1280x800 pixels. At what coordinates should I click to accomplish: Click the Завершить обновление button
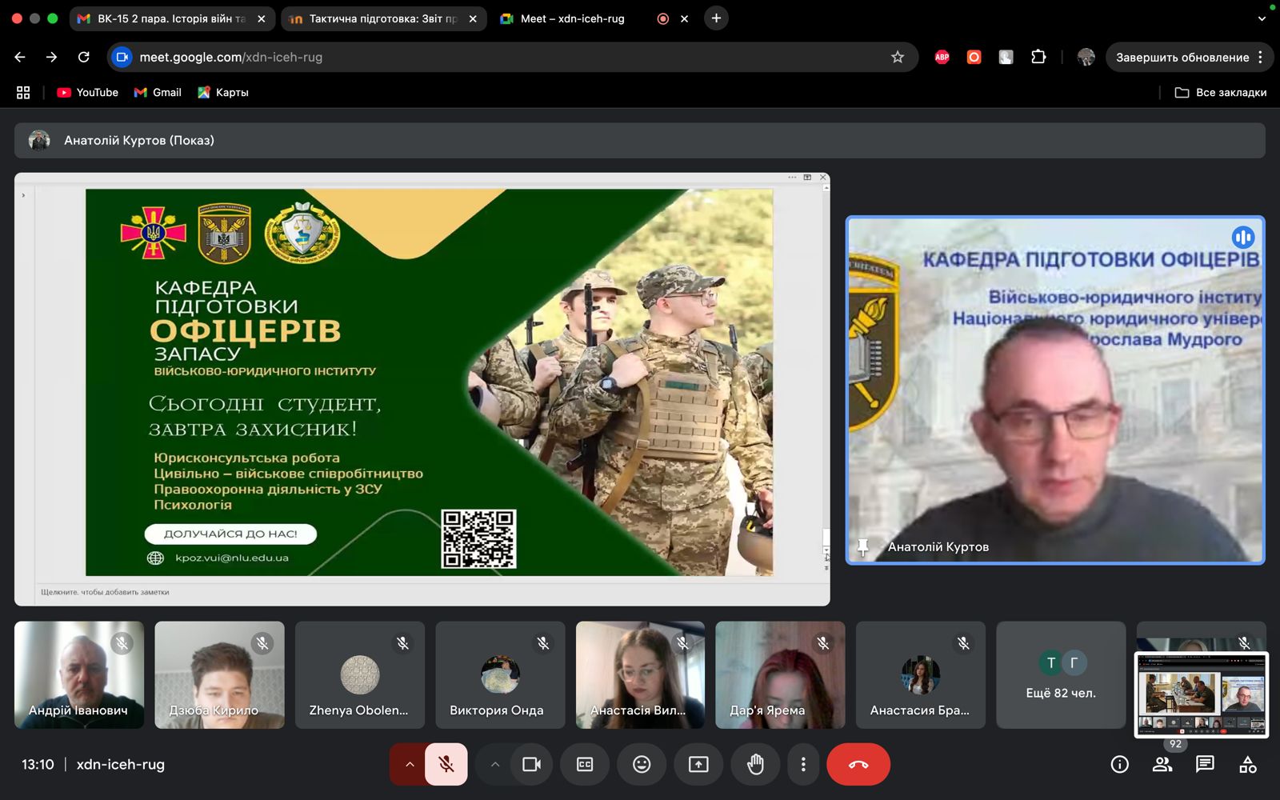tap(1182, 57)
